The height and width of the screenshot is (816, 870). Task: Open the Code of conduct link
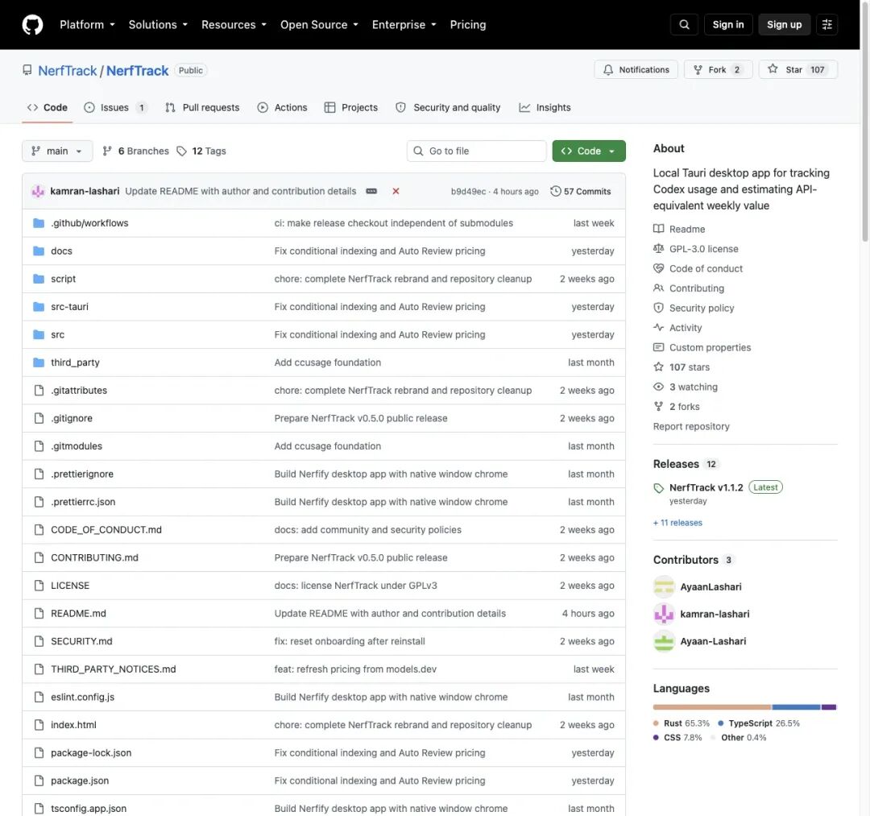698,268
